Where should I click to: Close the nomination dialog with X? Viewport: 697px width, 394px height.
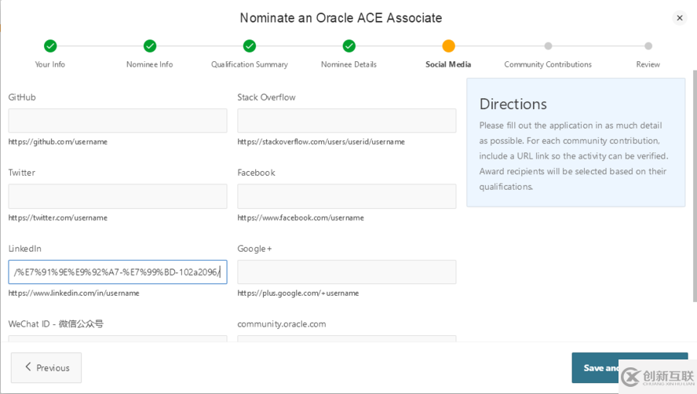click(679, 18)
